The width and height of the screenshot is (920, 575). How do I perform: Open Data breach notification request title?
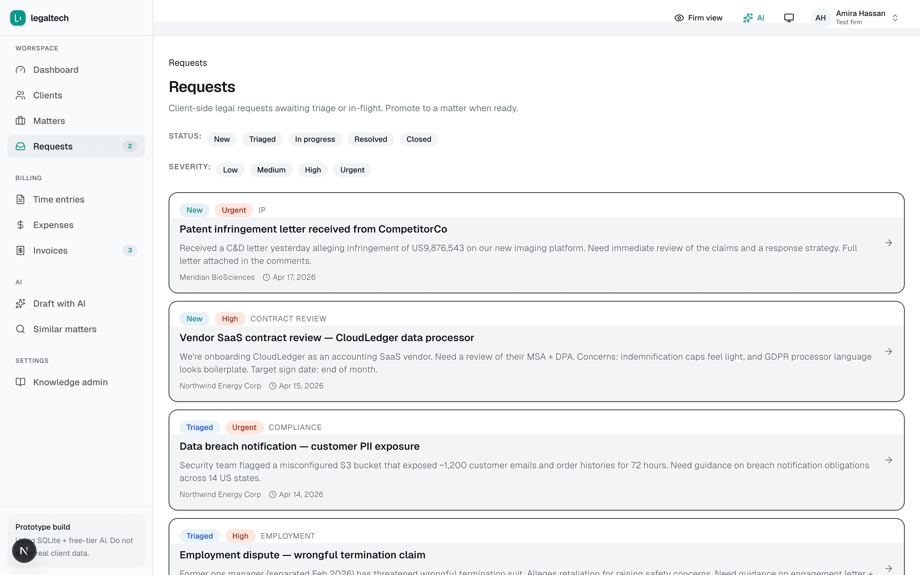click(300, 446)
